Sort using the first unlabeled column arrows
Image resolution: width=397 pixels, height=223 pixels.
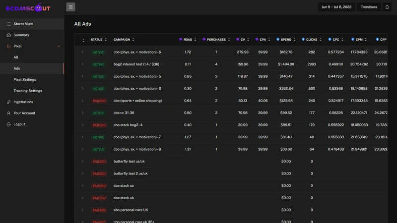(x=83, y=41)
